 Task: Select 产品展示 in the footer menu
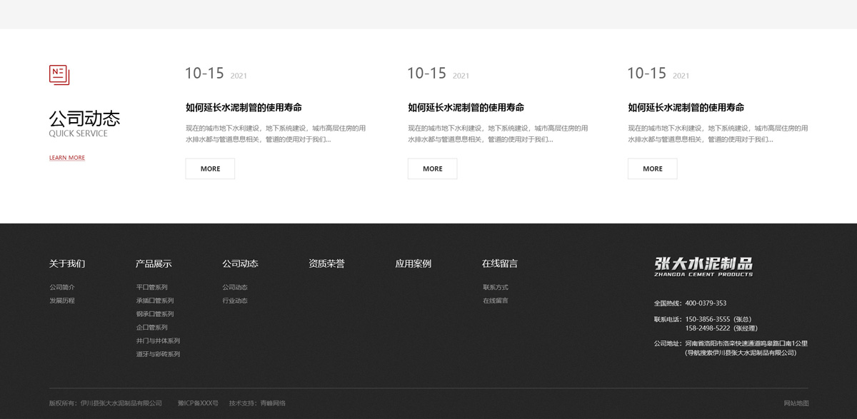tap(154, 263)
